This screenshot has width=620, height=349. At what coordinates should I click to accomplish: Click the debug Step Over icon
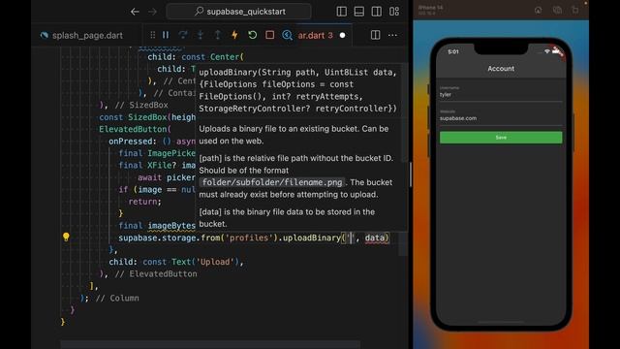183,35
